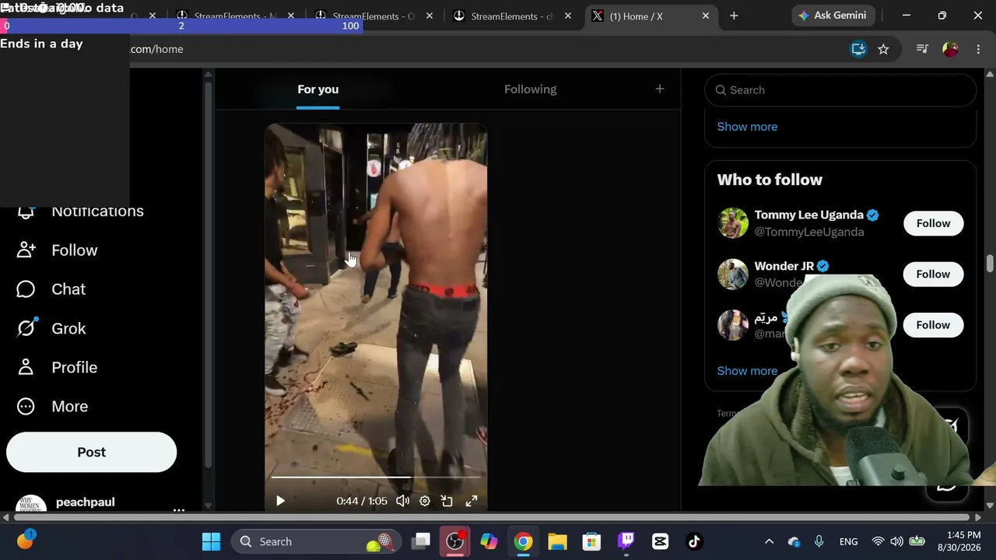The image size is (996, 560).
Task: Click the microphone tray icon
Action: coord(819,541)
